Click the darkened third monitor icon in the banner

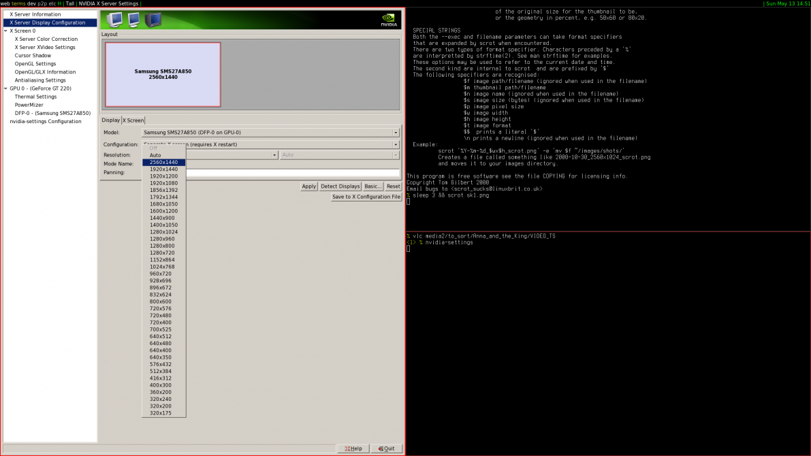[x=153, y=20]
